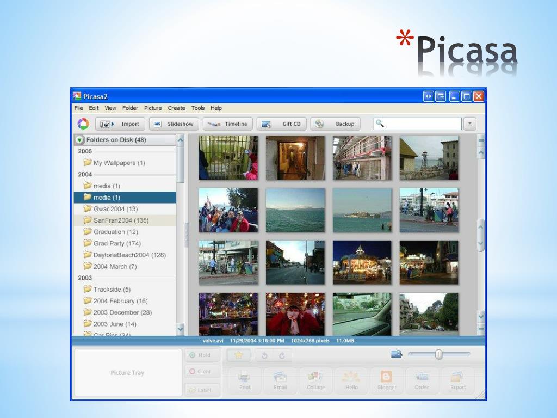Open the Folder menu
The width and height of the screenshot is (557, 418).
[x=130, y=108]
